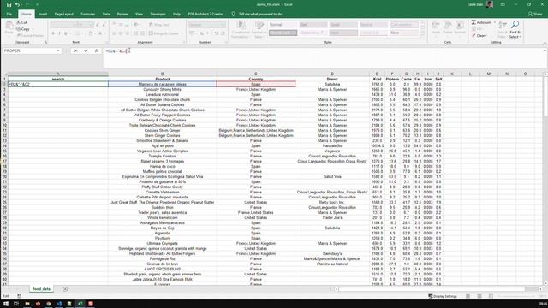The width and height of the screenshot is (548, 308).
Task: Switch to the Data tab
Action: pos(106,14)
